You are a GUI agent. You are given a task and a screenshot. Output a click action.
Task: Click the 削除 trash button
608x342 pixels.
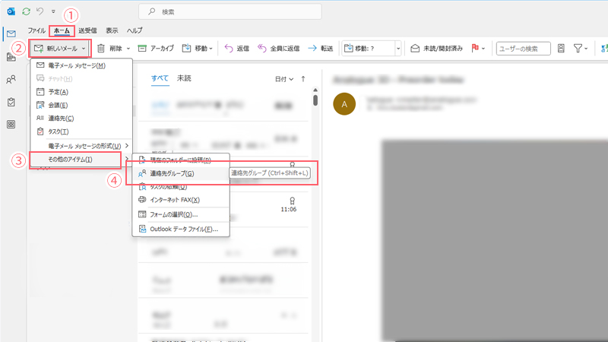[x=109, y=49]
